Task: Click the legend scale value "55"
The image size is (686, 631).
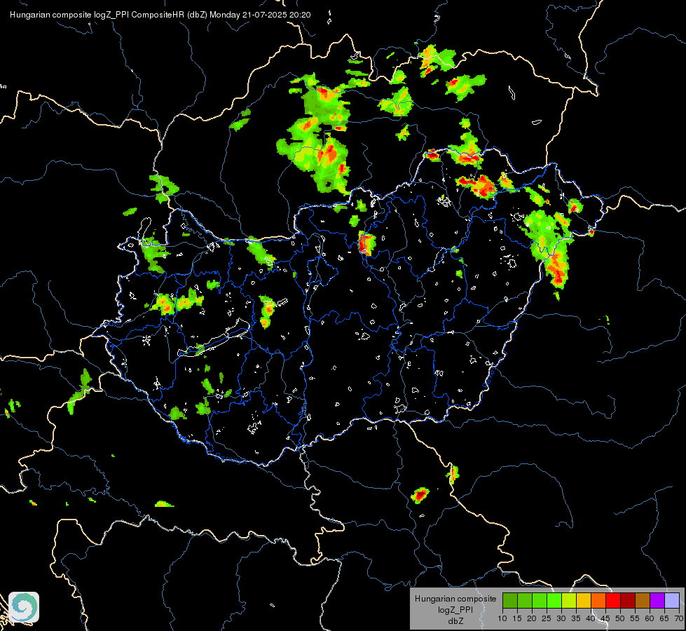Action: coord(635,618)
